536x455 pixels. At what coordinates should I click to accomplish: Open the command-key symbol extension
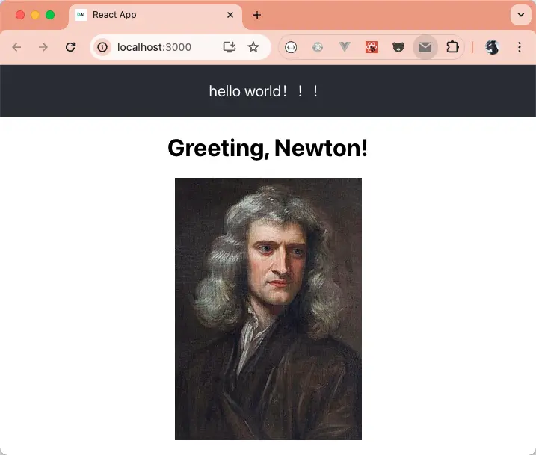coord(318,47)
